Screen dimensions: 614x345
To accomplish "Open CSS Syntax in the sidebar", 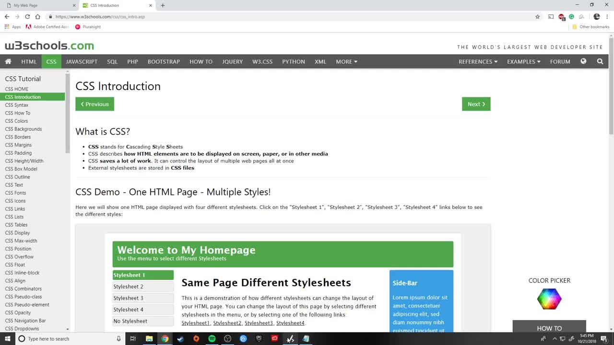I will coord(17,105).
